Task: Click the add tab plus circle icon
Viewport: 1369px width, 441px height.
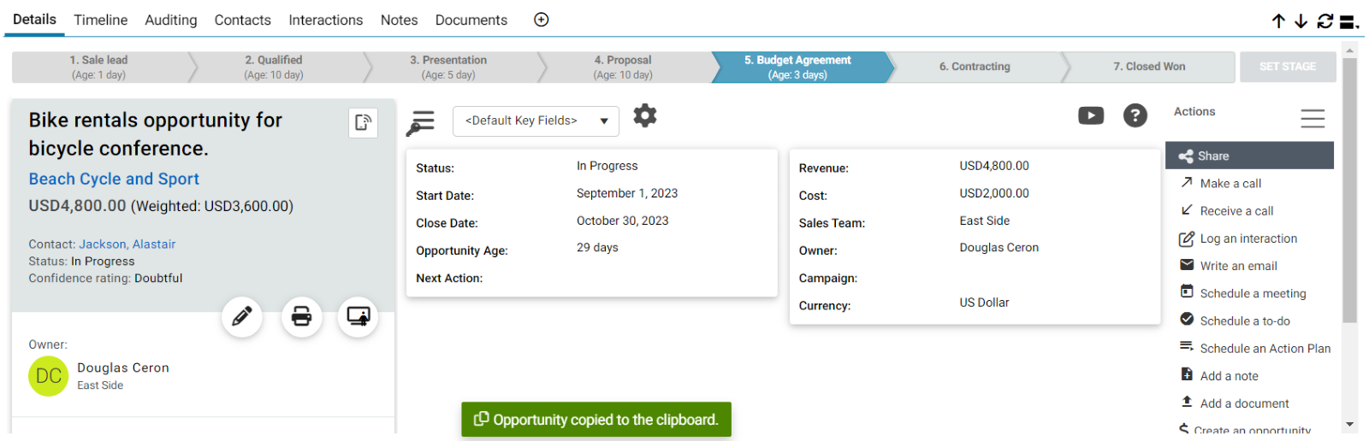Action: coord(542,20)
